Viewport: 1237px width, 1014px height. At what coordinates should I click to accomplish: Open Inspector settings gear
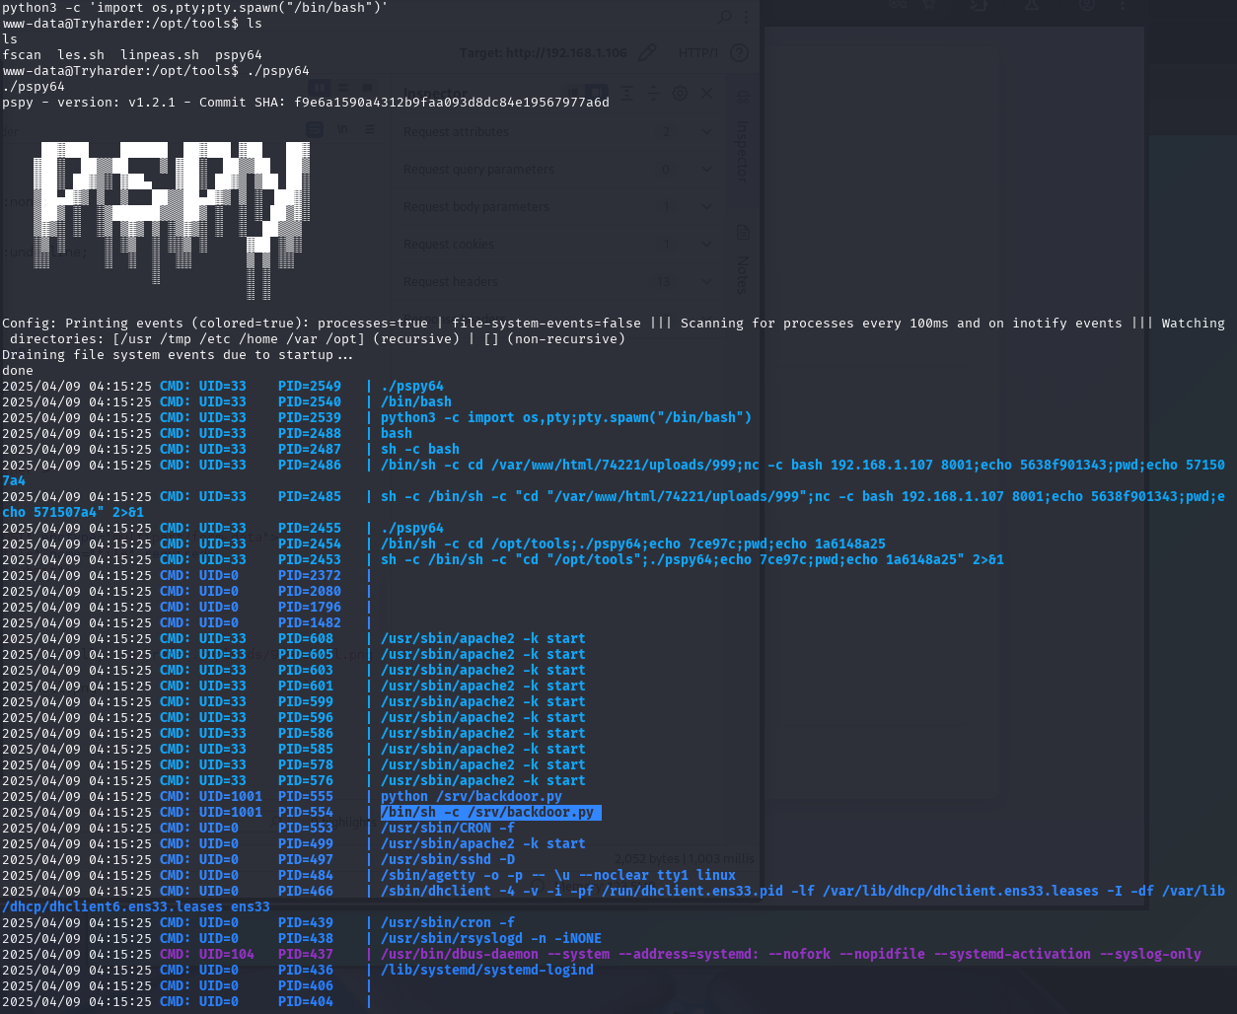[680, 94]
